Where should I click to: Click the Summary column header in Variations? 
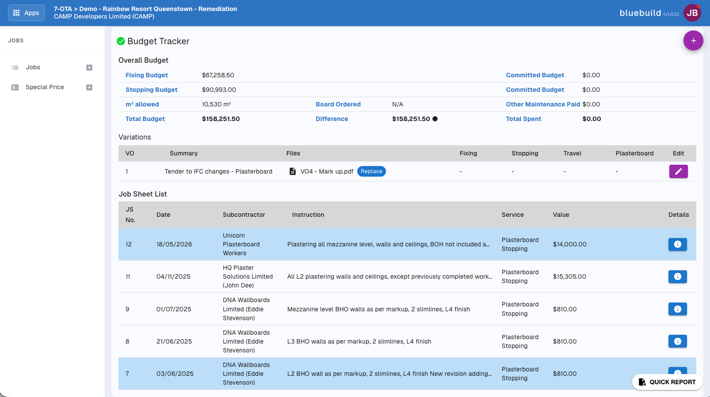click(x=184, y=153)
